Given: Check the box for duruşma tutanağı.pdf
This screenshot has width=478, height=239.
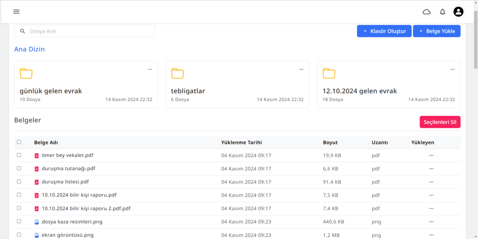Looking at the screenshot, I should pos(19,168).
